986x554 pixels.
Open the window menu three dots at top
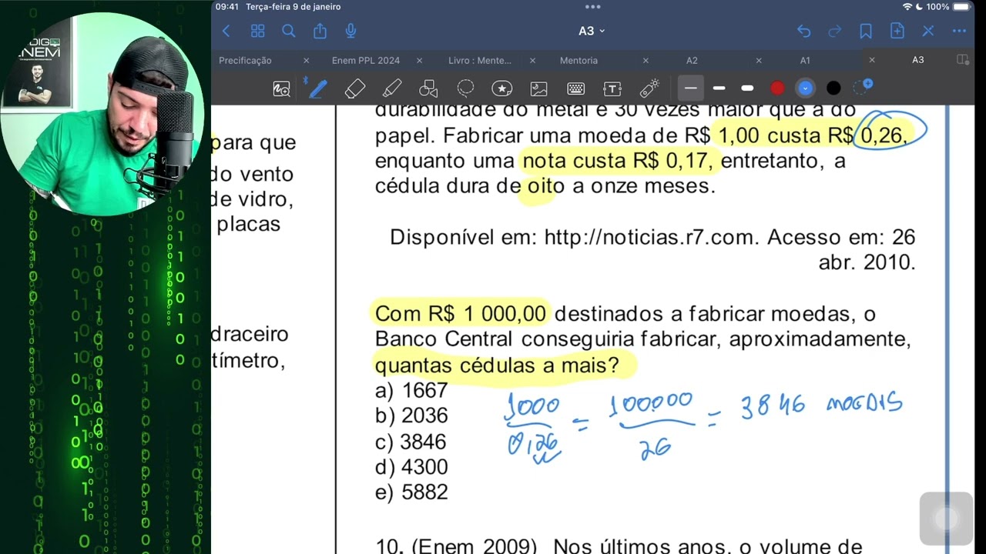(592, 6)
